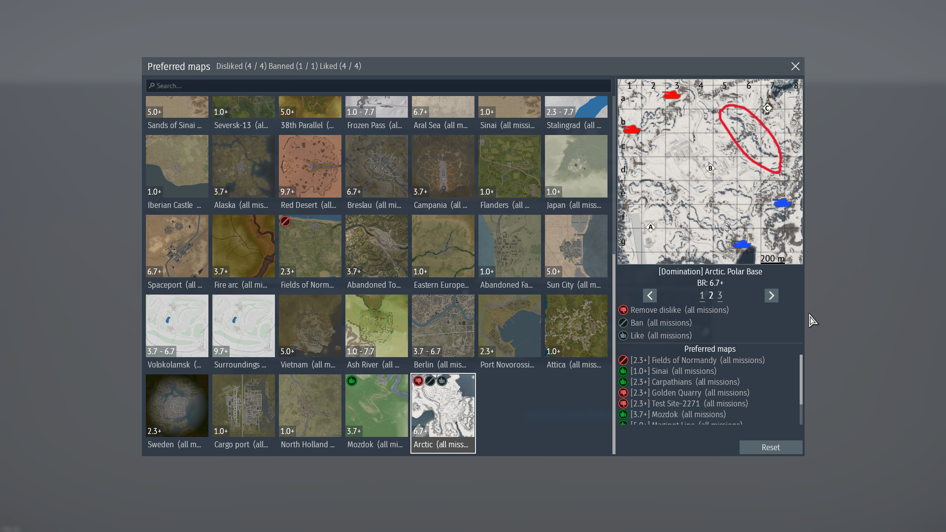Close the Preferred maps window

795,66
